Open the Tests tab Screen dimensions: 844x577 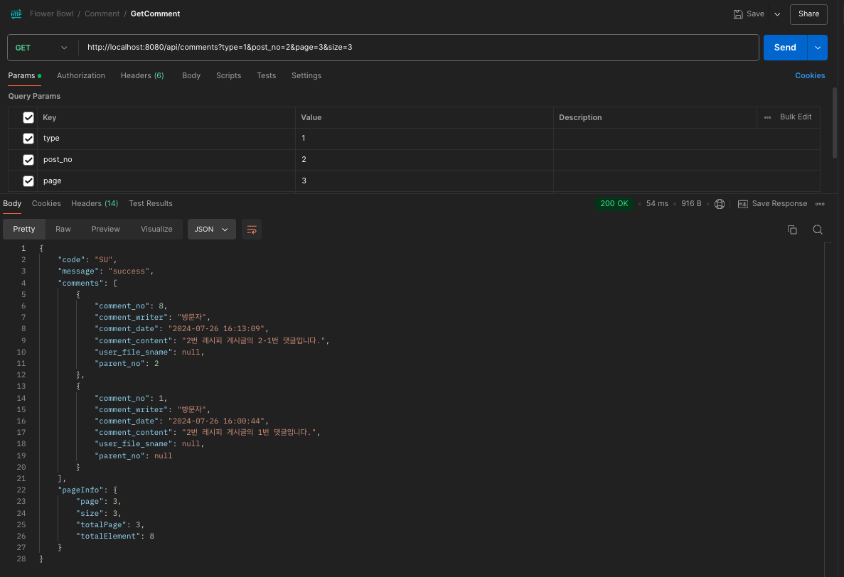pyautogui.click(x=266, y=76)
